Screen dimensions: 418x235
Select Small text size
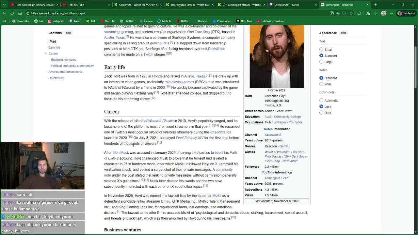click(x=321, y=50)
